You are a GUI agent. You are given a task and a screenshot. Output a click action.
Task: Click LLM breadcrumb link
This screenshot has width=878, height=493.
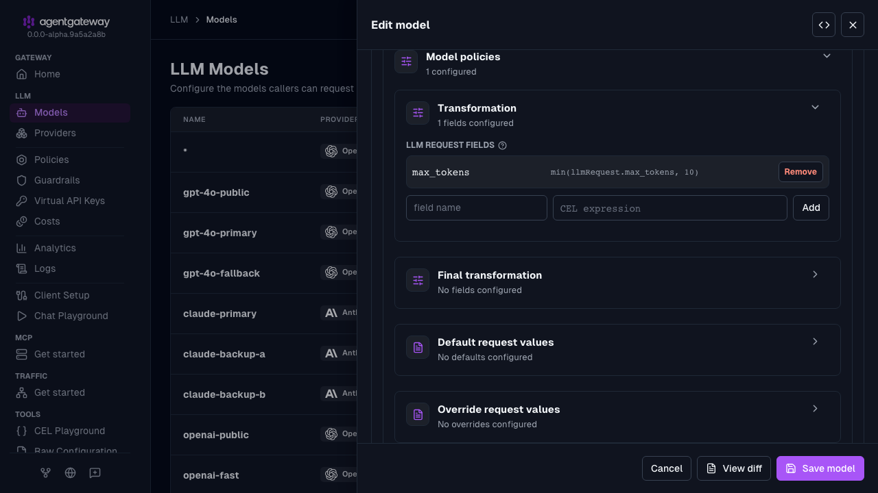[179, 19]
